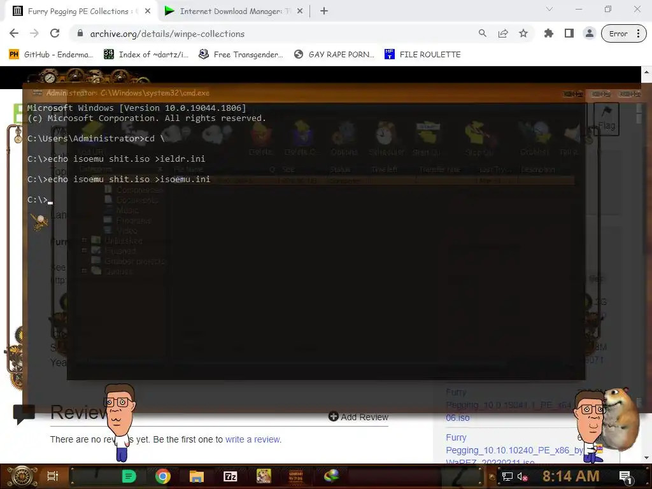This screenshot has height=489, width=652.
Task: Follow the write a review link
Action: click(253, 439)
